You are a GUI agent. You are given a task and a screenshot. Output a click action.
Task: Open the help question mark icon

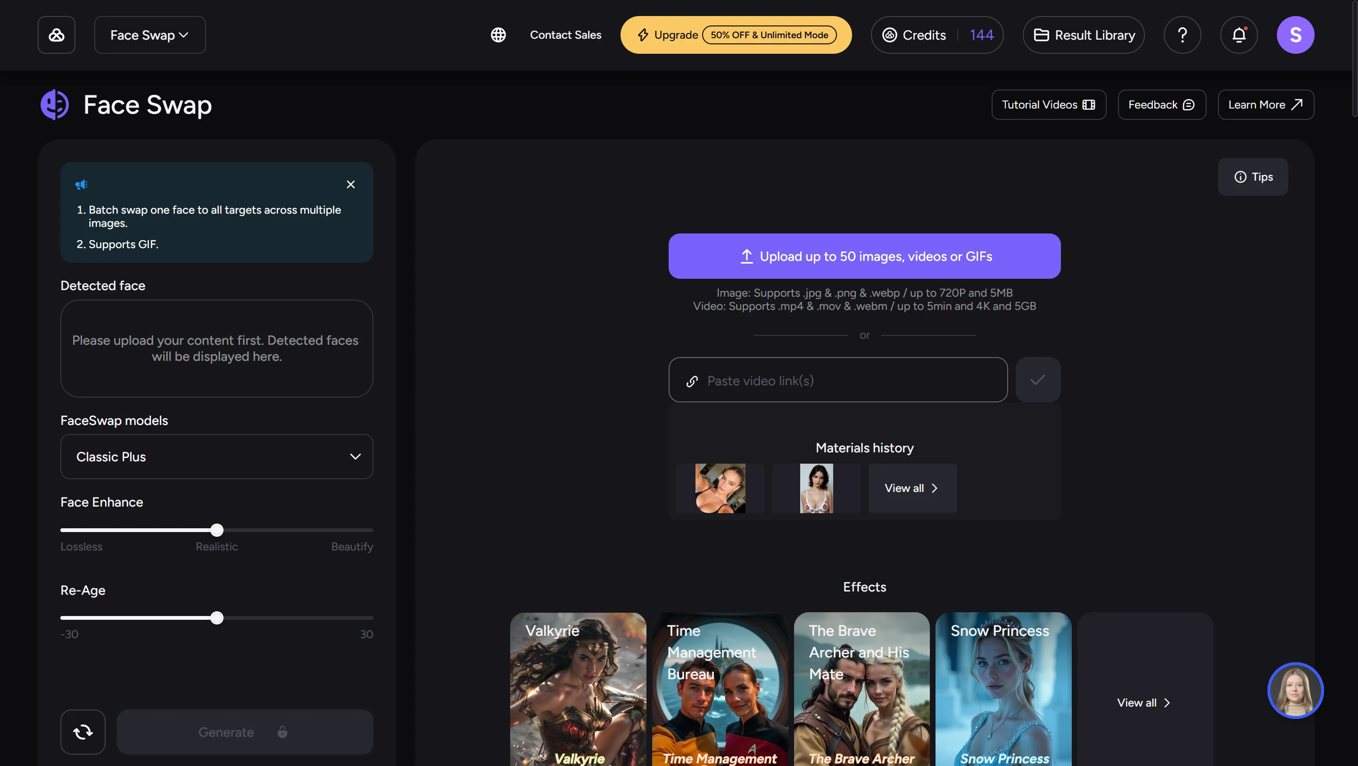click(1182, 35)
